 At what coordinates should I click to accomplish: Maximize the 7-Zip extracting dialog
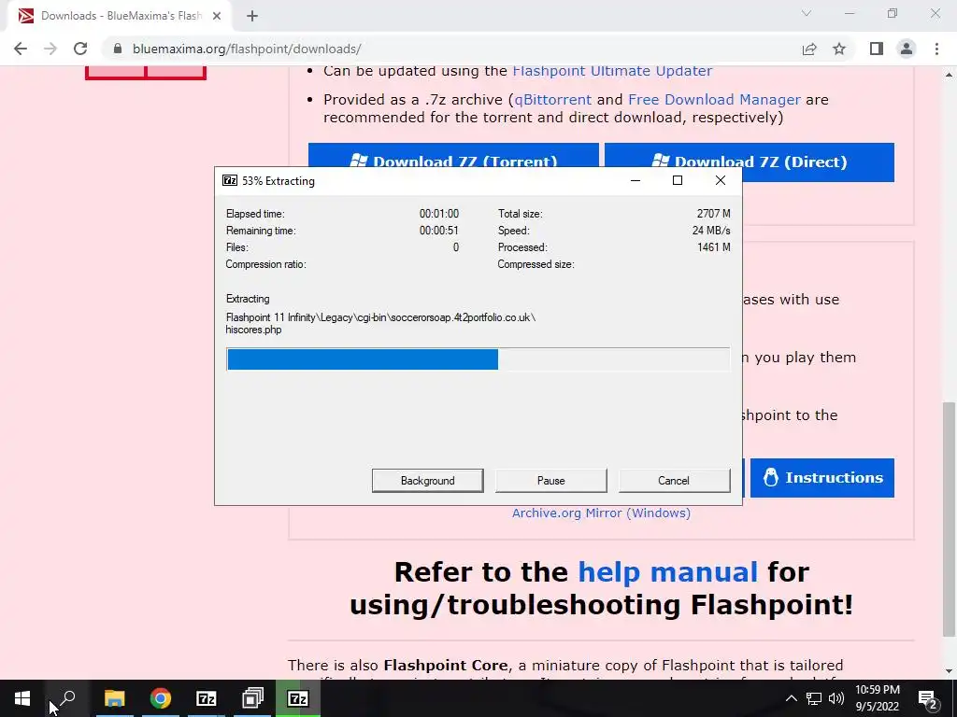pyautogui.click(x=678, y=180)
